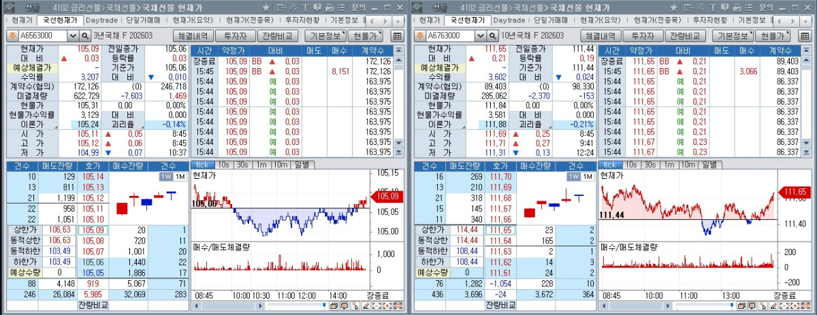Toggle 1W candle view in left window
This screenshot has height=315, width=817.
click(165, 177)
